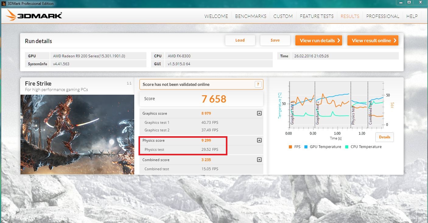
Task: Click the View run details button
Action: (x=319, y=40)
